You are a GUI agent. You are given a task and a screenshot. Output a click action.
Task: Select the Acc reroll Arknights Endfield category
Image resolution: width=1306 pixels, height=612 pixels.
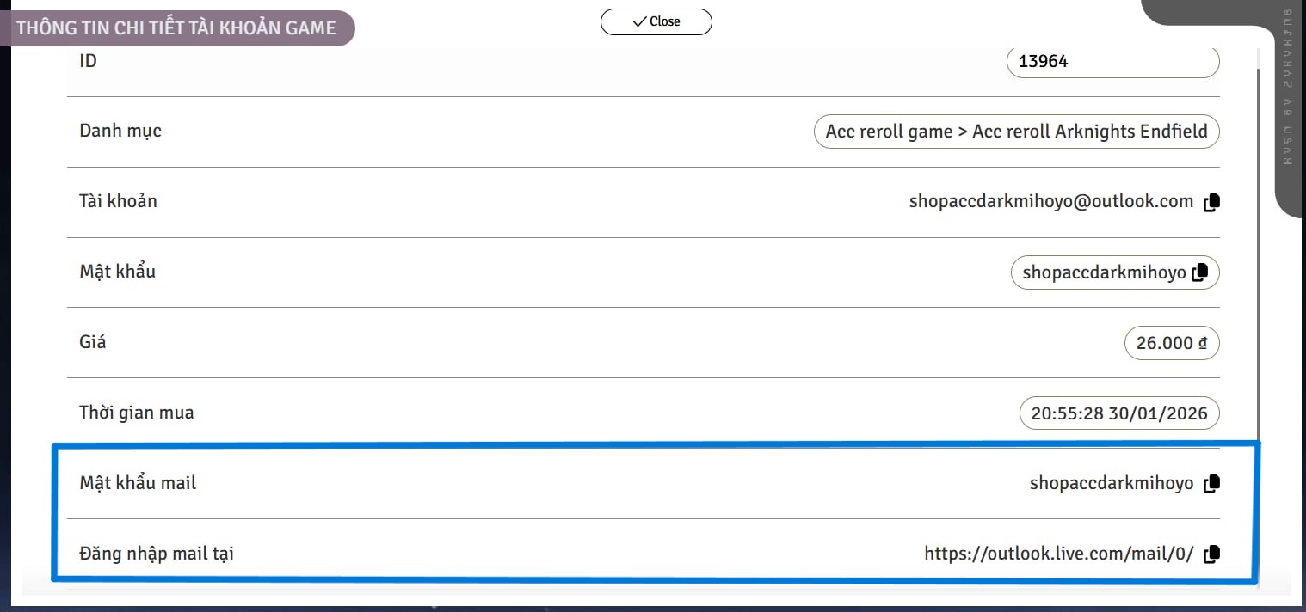[x=1016, y=132]
